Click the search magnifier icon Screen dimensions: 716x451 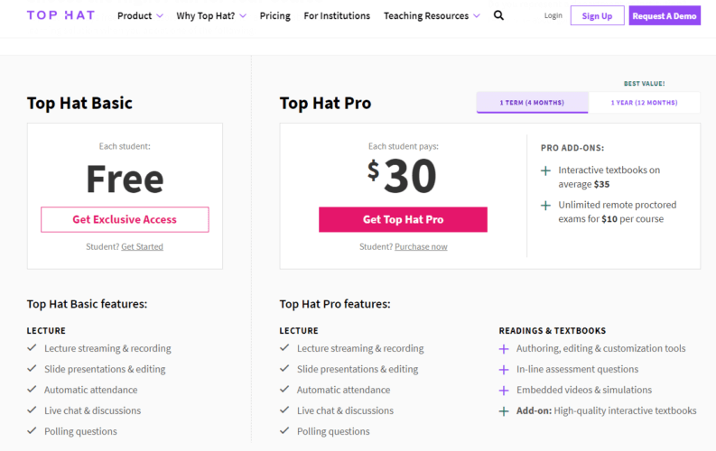click(x=498, y=15)
